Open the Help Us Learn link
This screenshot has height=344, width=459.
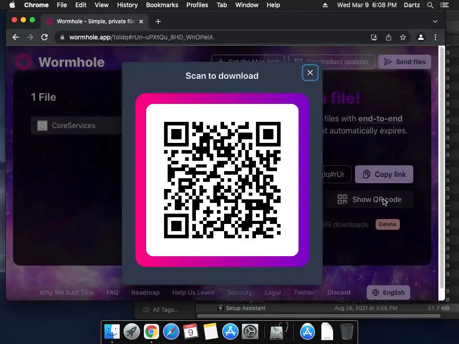pos(193,292)
